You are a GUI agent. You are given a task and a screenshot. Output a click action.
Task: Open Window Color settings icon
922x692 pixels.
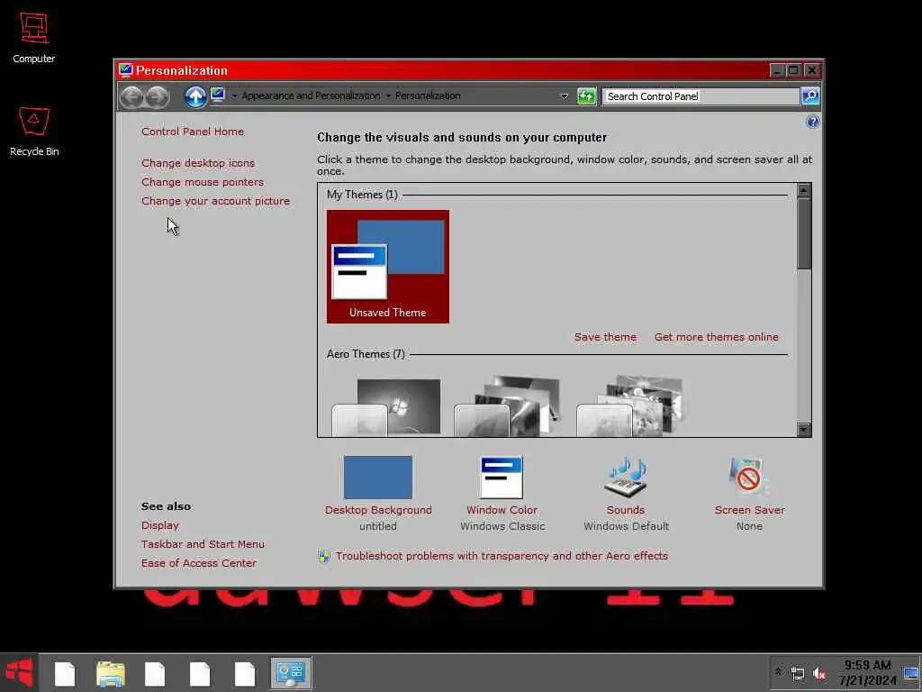tap(502, 478)
